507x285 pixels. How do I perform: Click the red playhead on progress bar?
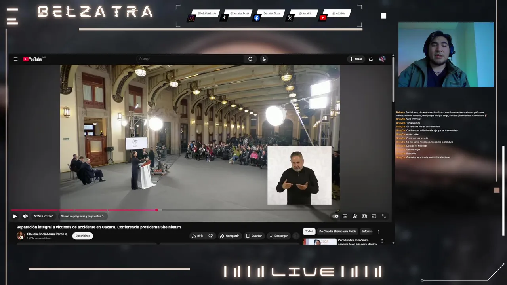point(156,210)
